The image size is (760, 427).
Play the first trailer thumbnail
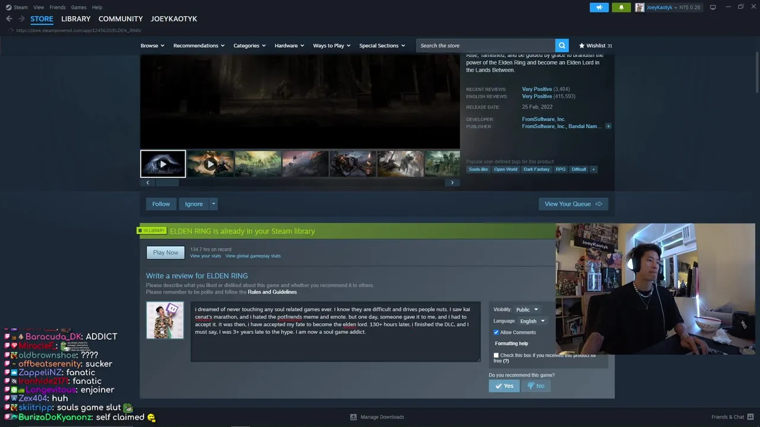163,164
